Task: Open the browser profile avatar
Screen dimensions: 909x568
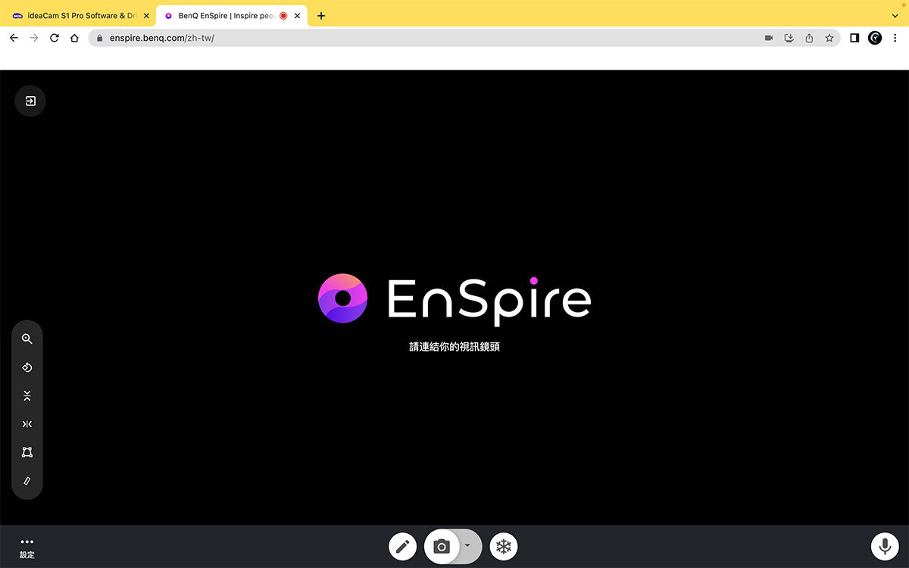Action: click(875, 38)
